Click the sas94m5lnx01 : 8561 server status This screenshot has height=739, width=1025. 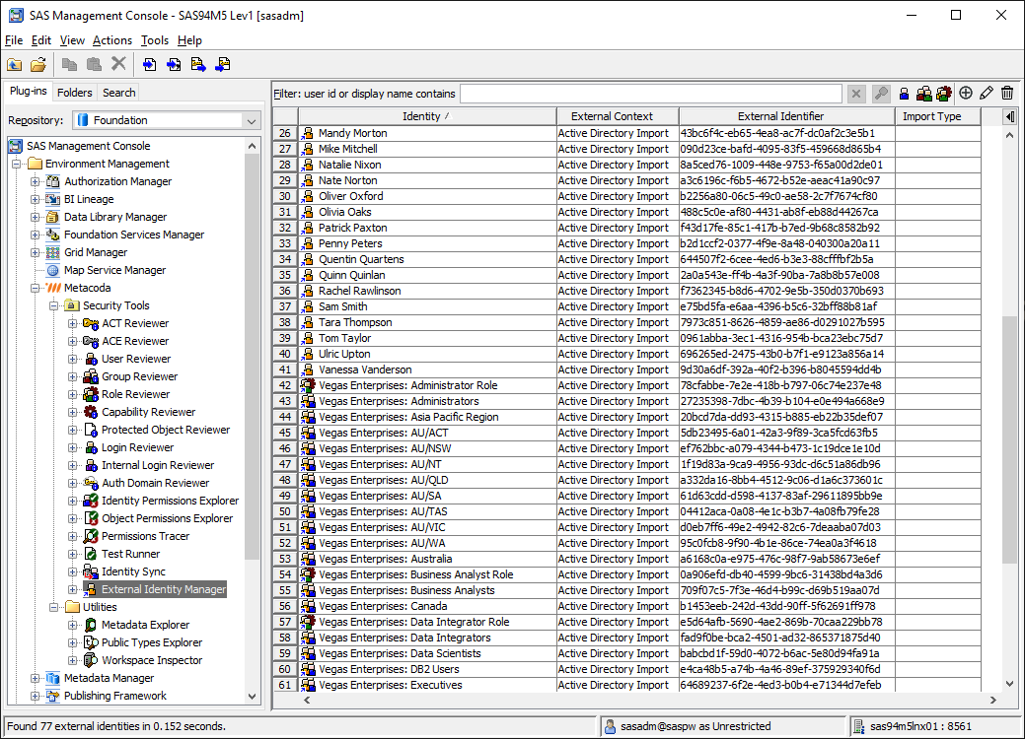click(x=935, y=726)
